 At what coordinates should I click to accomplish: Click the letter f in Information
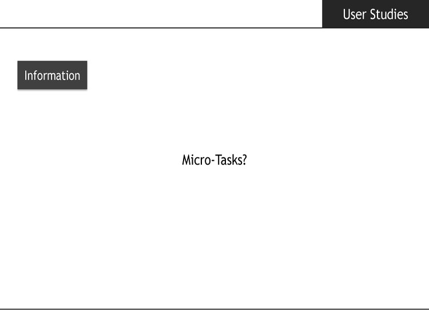point(35,75)
